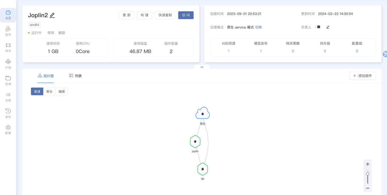The width and height of the screenshot is (387, 195).
Task: Switch to the 列表 list tab
Action: click(75, 76)
